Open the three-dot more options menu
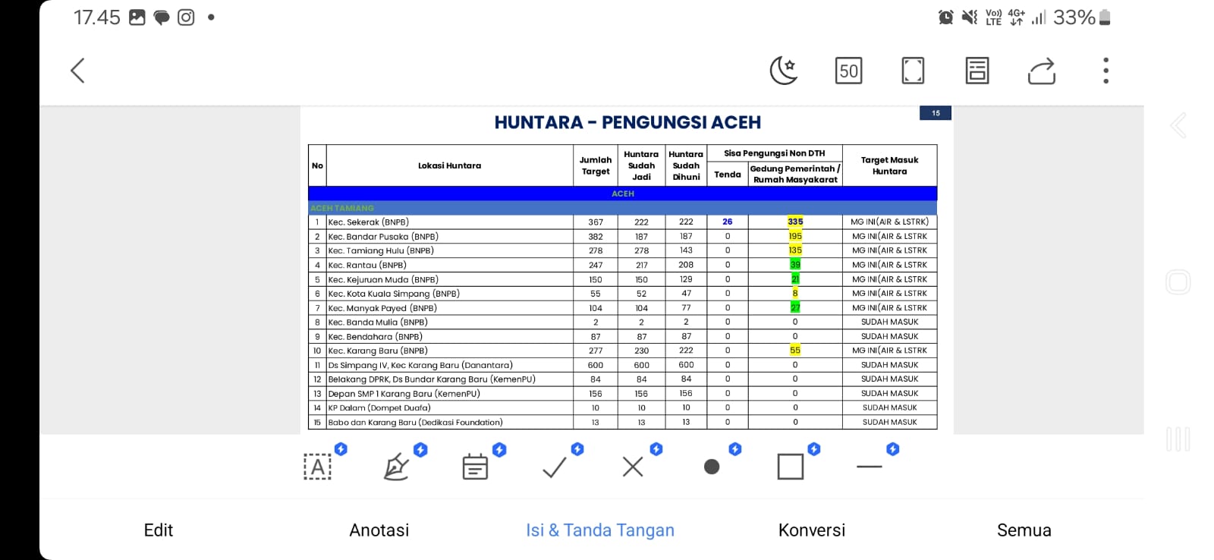Image resolution: width=1214 pixels, height=560 pixels. click(1105, 71)
